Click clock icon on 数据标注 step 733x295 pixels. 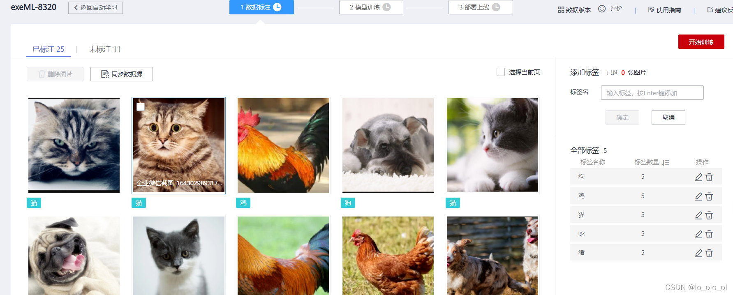pos(277,7)
